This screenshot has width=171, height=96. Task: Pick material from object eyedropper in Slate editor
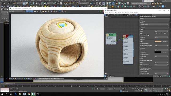coord(108,15)
